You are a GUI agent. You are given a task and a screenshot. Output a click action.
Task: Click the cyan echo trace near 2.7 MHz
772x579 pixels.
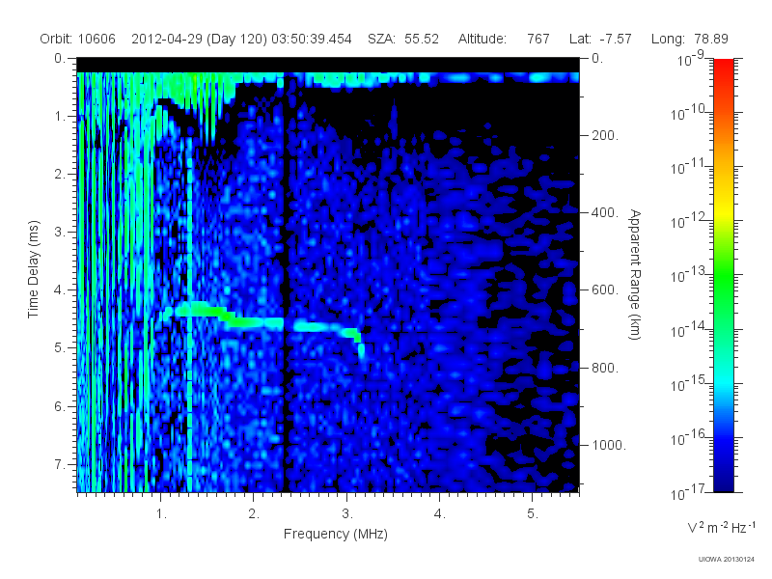point(317,327)
